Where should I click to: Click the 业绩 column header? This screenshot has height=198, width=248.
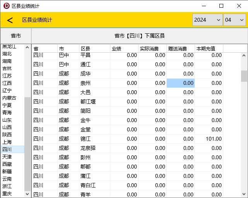tap(124, 49)
